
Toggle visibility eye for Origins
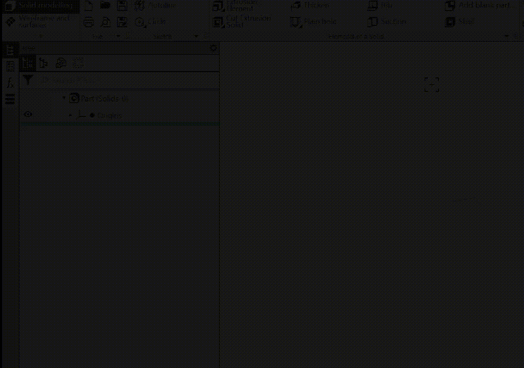[x=28, y=115]
